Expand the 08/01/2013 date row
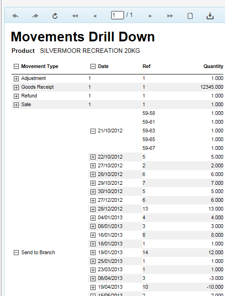This screenshot has height=296, width=226. pos(93,227)
